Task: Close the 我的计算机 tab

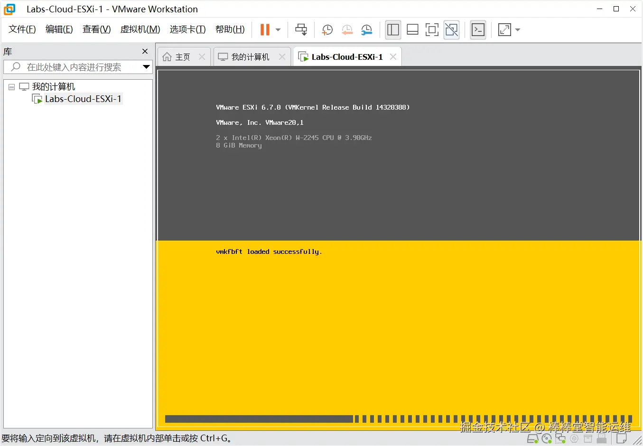Action: (x=282, y=57)
